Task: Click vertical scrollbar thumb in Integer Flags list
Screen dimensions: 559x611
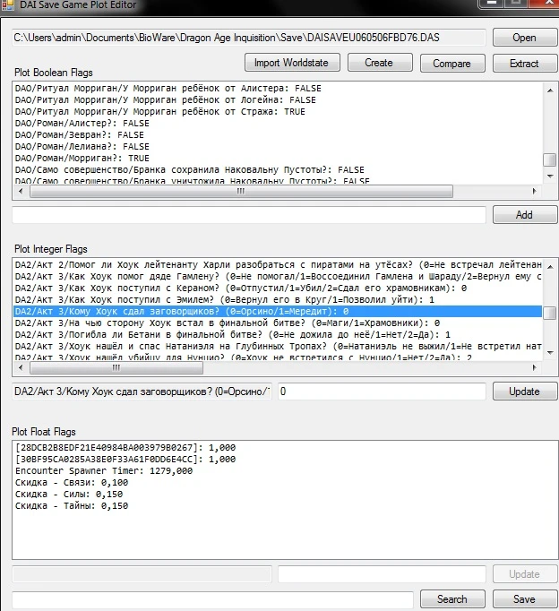Action: [x=550, y=313]
